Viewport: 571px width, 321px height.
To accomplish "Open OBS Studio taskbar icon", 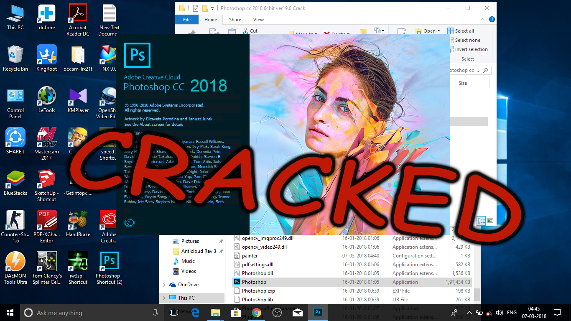I will [x=277, y=313].
